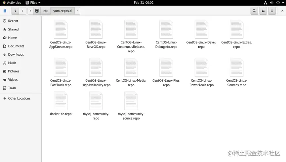Open the network status indicator
The height and width of the screenshot is (162, 286).
(266, 3)
